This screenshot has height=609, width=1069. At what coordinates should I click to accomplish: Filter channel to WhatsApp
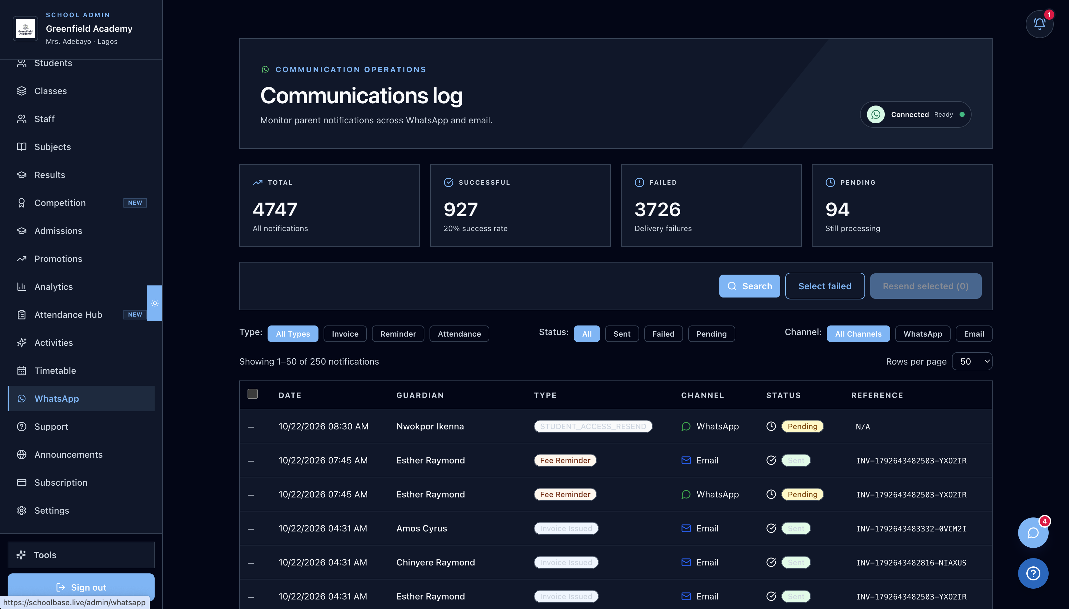point(923,334)
